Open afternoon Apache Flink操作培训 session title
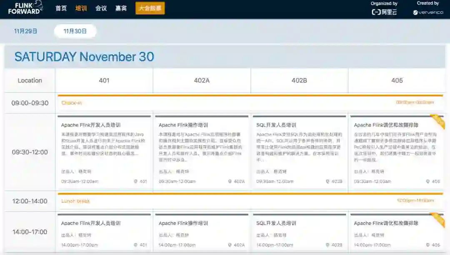The width and height of the screenshot is (450, 255). (183, 223)
